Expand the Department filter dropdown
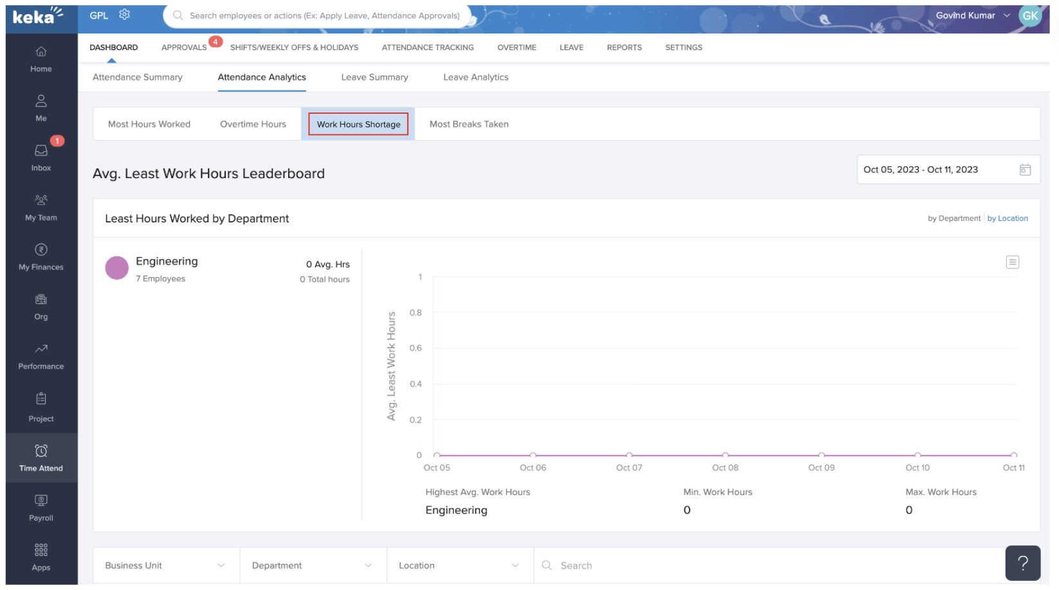The image size is (1059, 590). [313, 566]
